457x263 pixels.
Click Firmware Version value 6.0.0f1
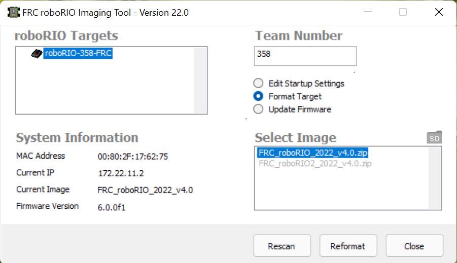(112, 207)
